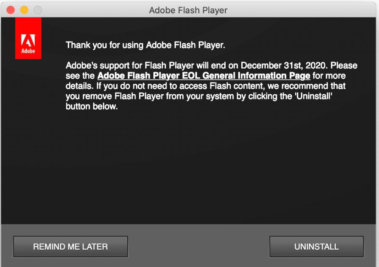
Task: Dismiss the dialog with REMIND ME LATER
Action: 70,246
